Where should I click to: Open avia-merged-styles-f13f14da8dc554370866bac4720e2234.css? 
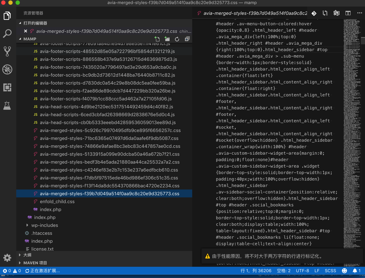pyautogui.click(x=104, y=186)
